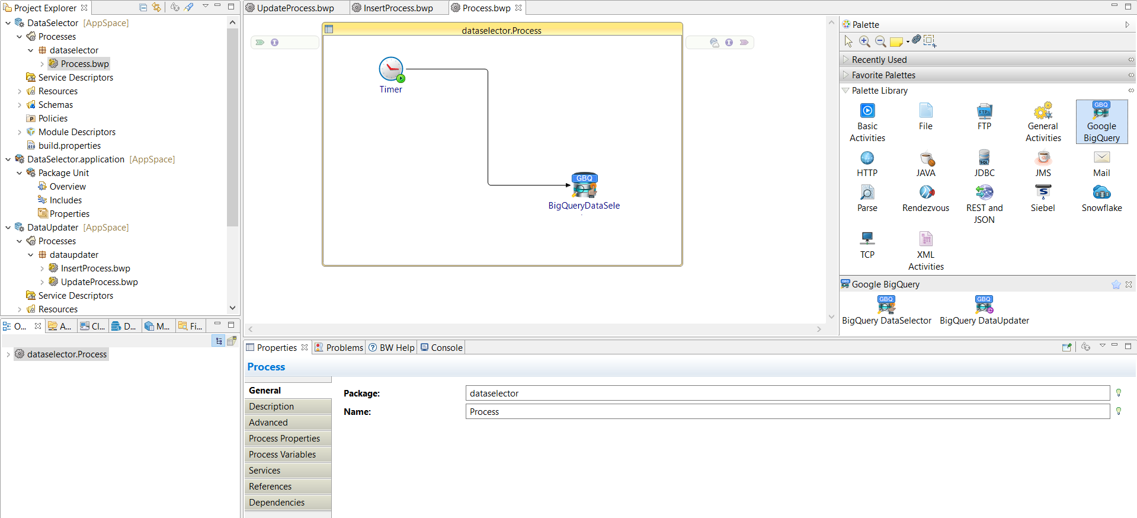Open the Problems tab
The width and height of the screenshot is (1137, 518).
click(x=339, y=347)
